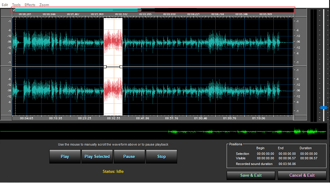Viewport: 330px width, 183px height.
Task: Click the right selection boundary handle
Action: point(121,67)
